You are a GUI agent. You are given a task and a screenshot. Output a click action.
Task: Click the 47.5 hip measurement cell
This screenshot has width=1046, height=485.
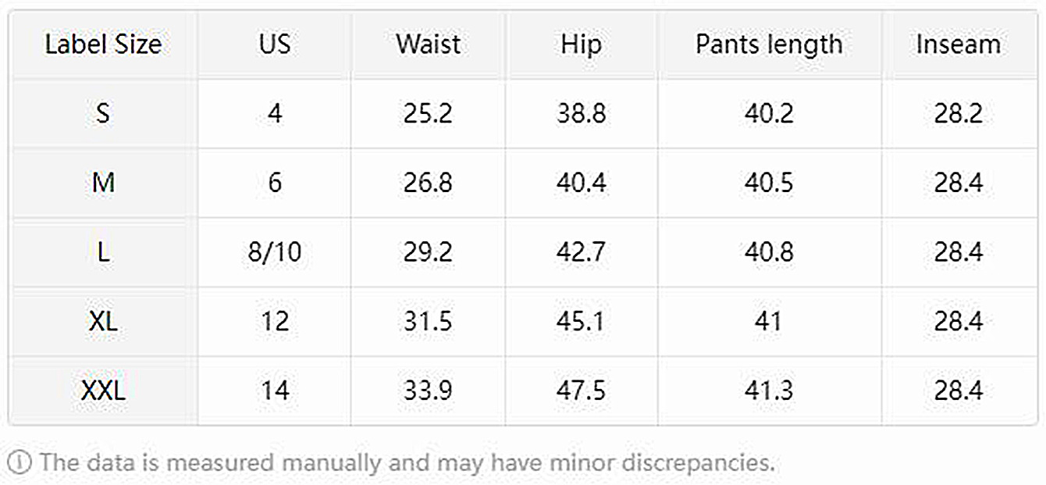(581, 390)
